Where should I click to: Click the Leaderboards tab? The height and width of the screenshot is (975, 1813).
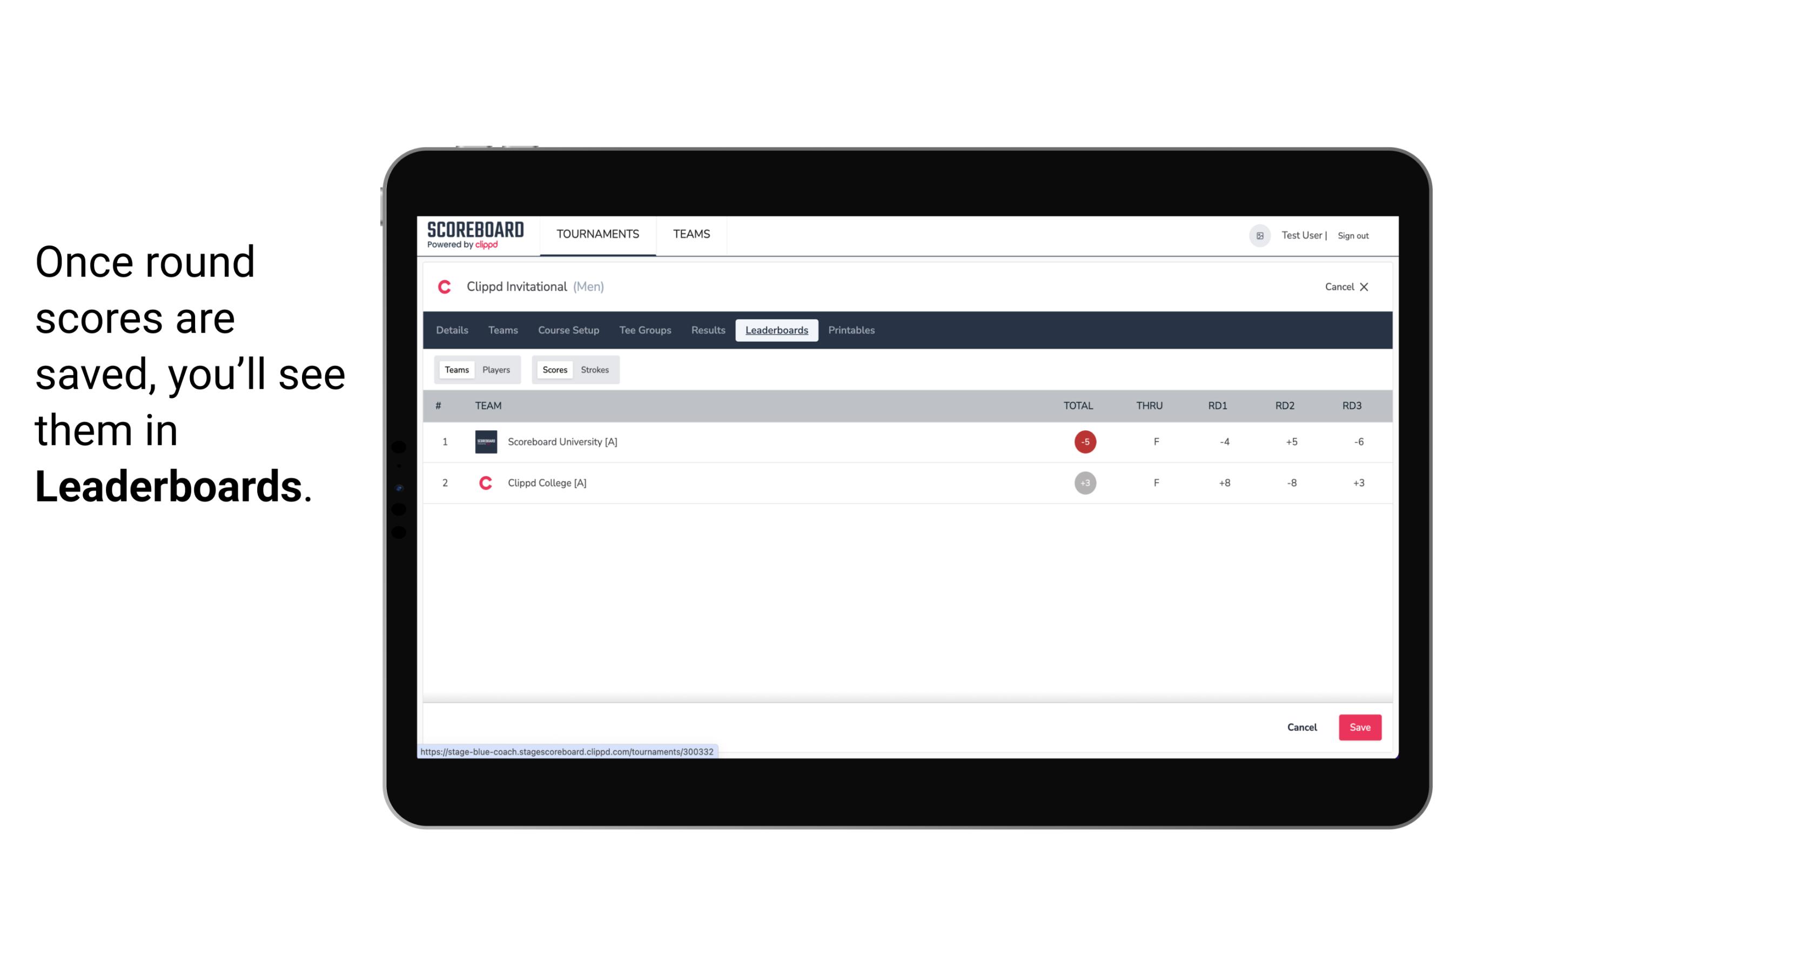[776, 330]
